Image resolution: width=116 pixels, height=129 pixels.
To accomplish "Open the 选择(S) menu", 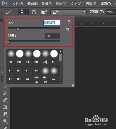I will point(91,4).
